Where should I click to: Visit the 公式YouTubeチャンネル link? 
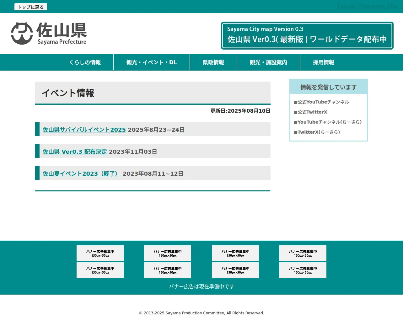click(321, 102)
